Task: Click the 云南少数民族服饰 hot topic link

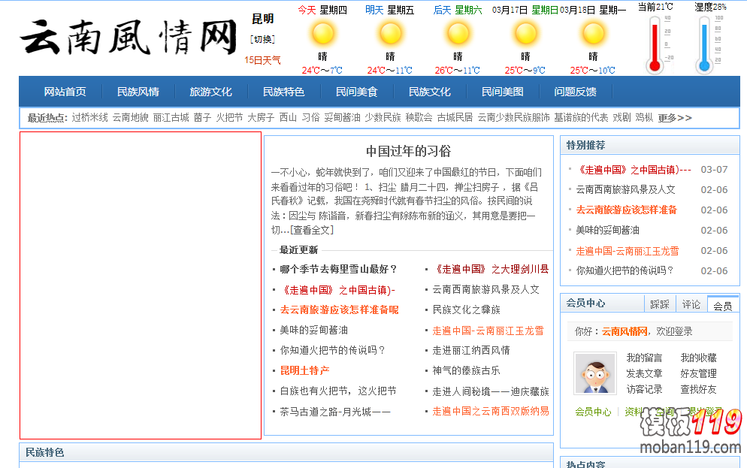Action: (513, 118)
